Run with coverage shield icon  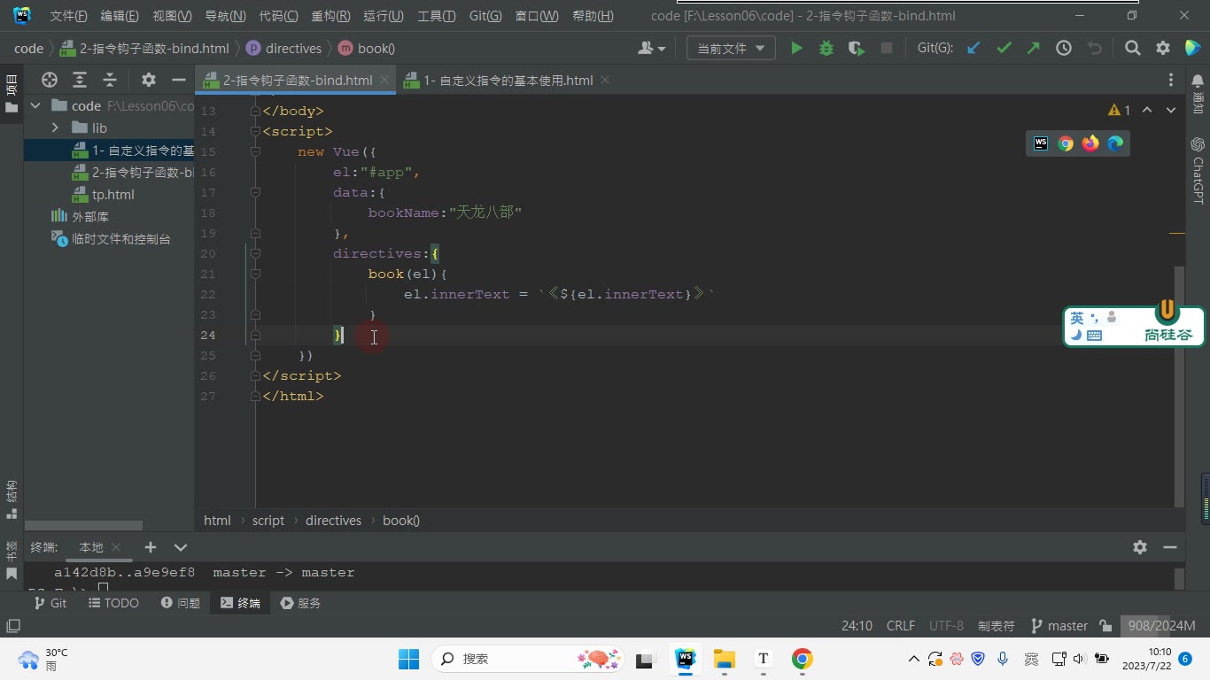coord(857,49)
